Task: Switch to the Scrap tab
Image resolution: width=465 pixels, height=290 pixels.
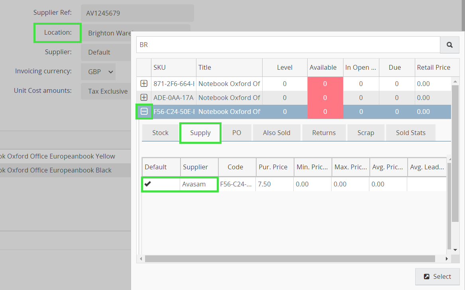Action: [365, 132]
